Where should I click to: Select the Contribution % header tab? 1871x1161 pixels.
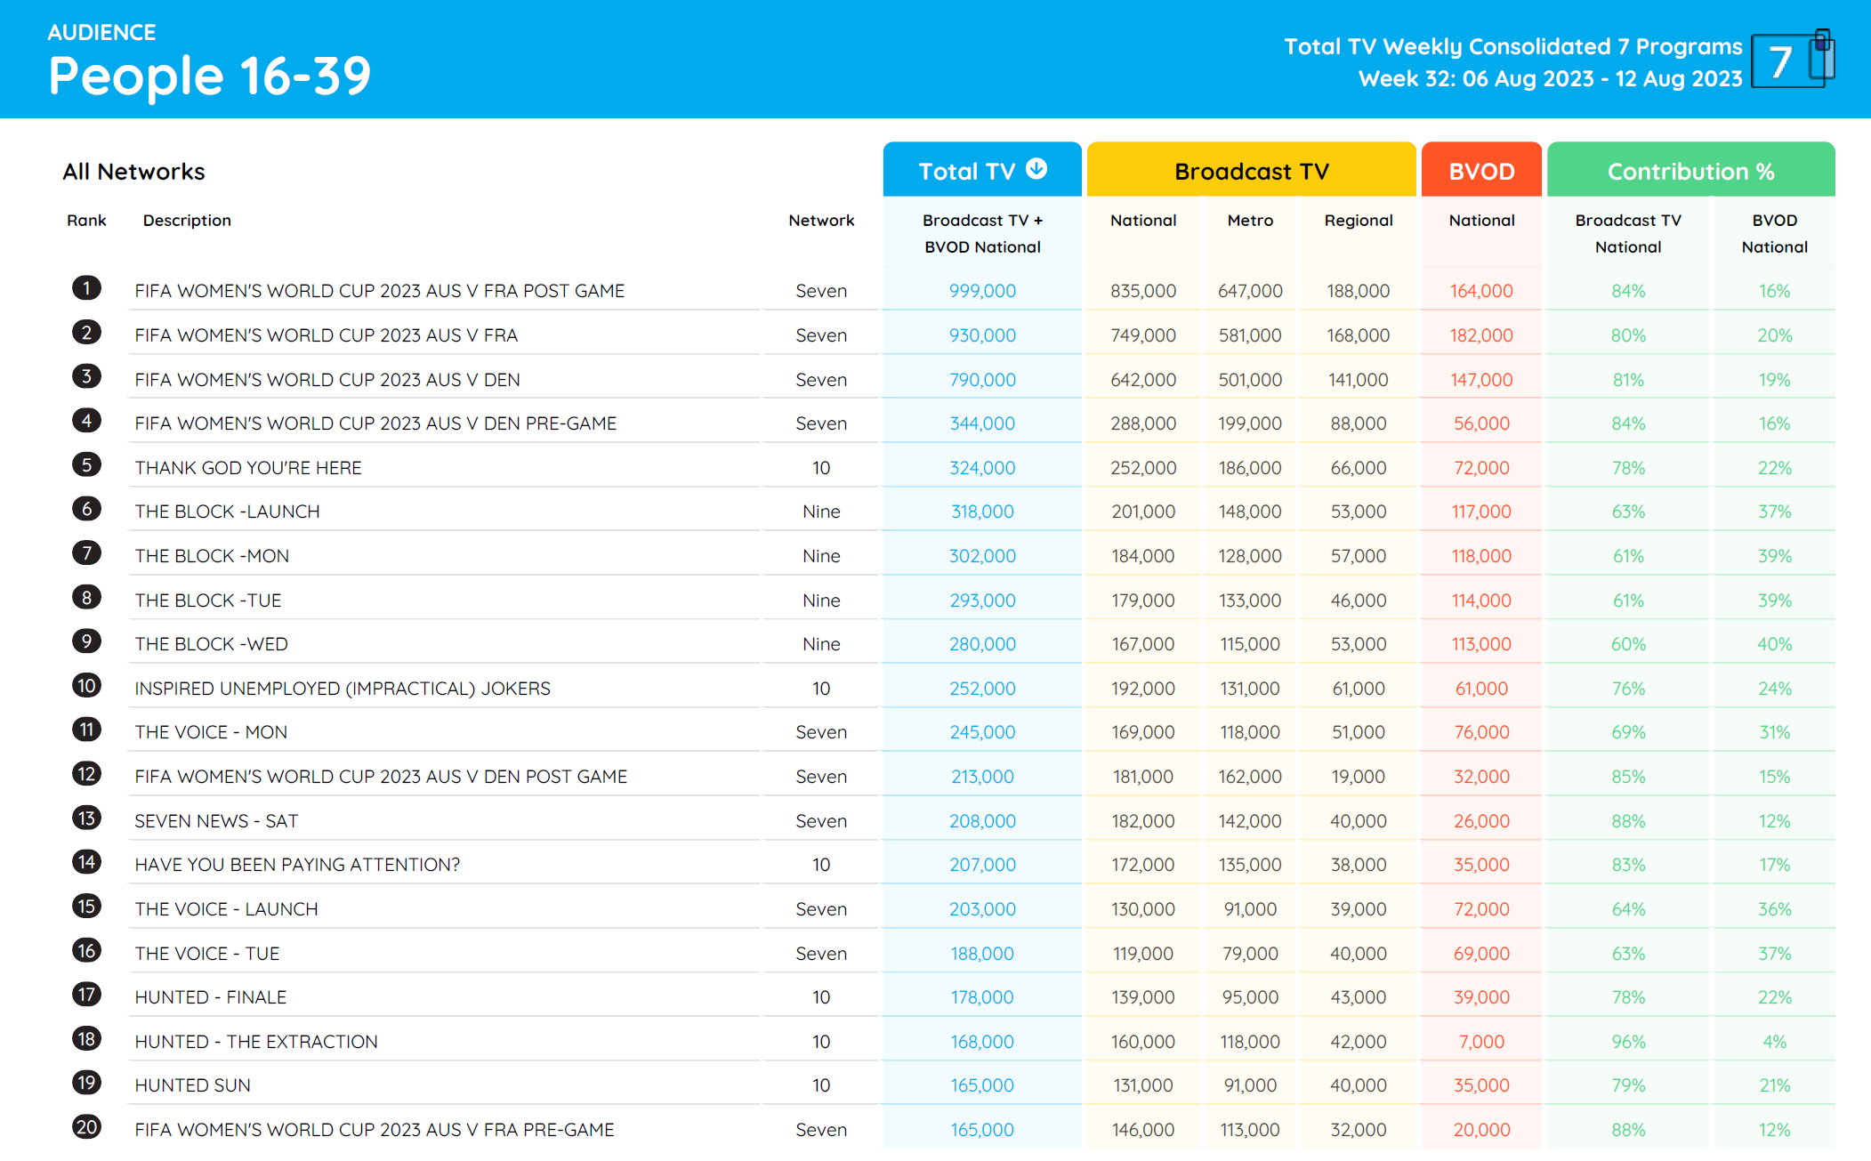click(x=1690, y=171)
